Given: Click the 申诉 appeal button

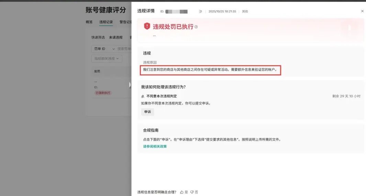Looking at the screenshot, I should coord(147,112).
